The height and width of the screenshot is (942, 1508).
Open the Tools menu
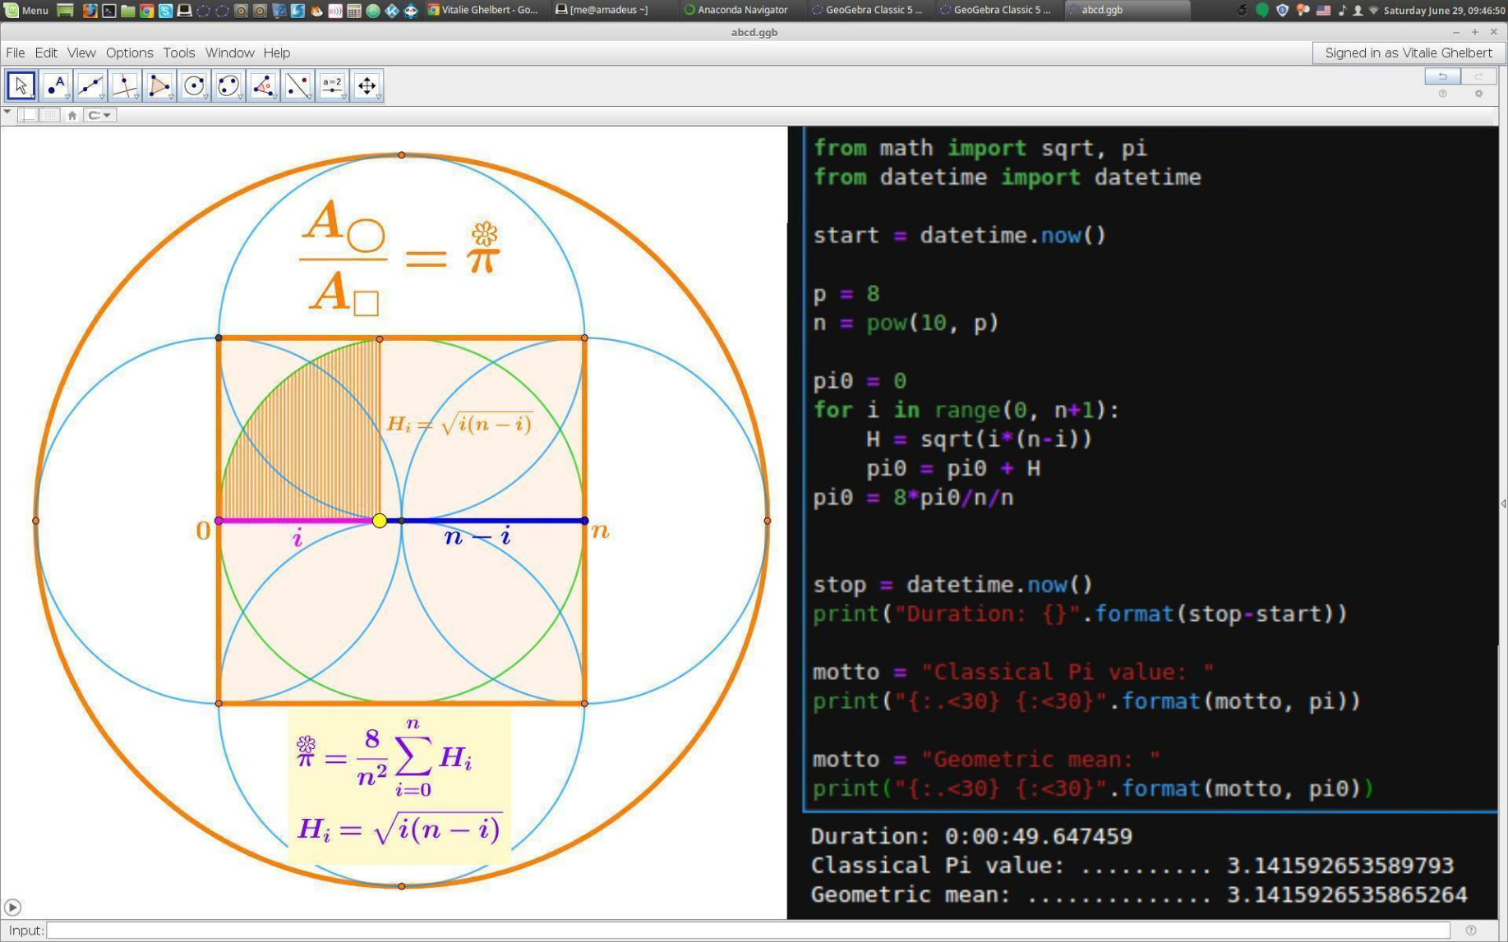point(178,53)
